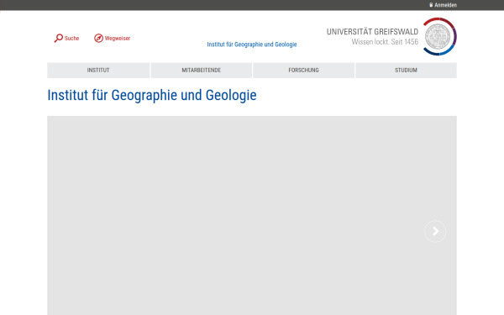
Task: Open the Institut menu
Action: tap(98, 70)
